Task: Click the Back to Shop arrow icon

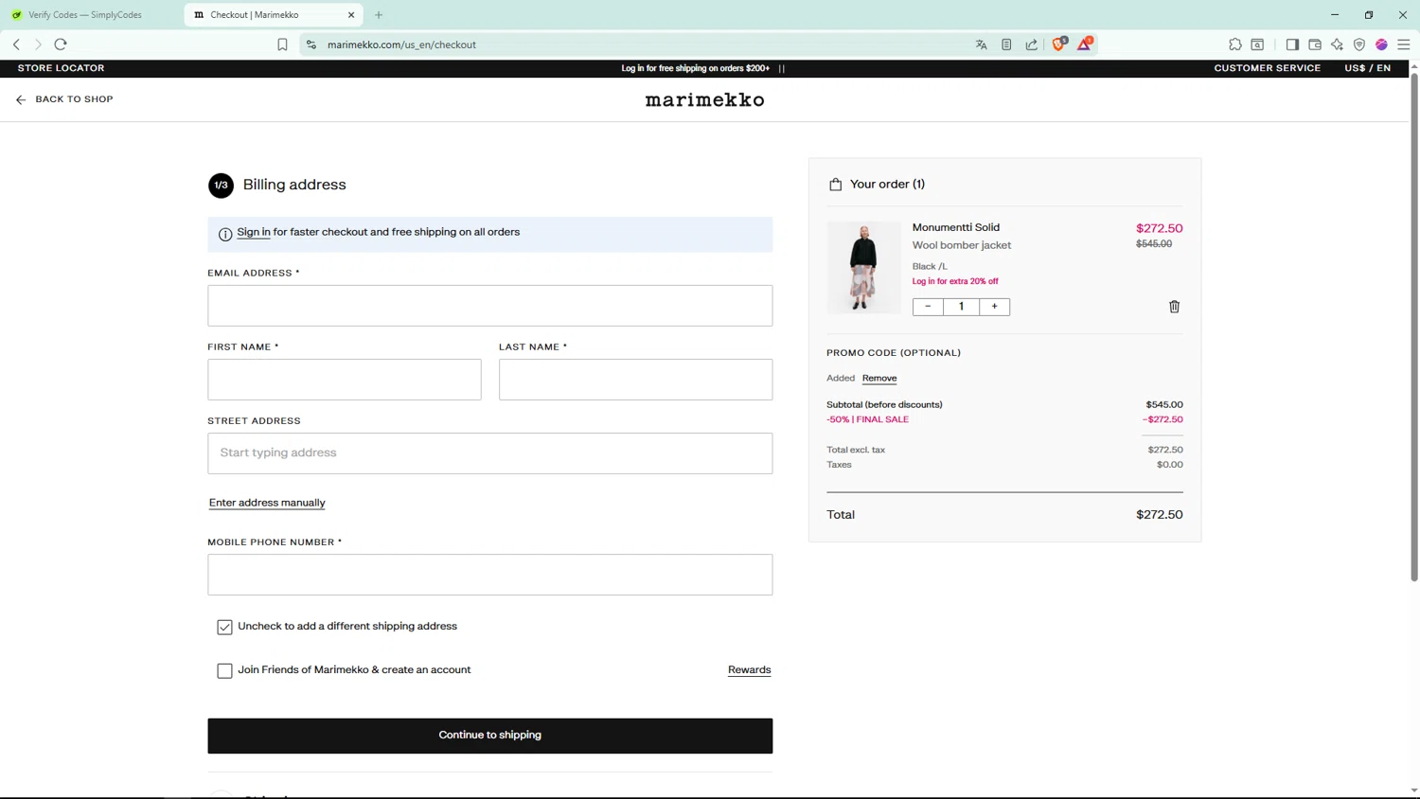Action: pos(21,99)
